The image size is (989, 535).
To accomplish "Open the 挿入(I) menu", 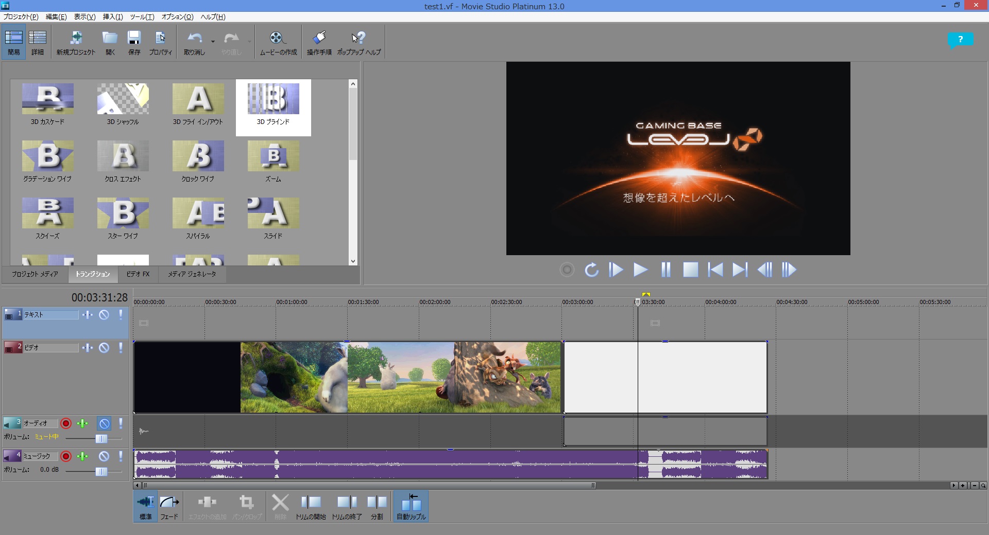I will pos(113,16).
